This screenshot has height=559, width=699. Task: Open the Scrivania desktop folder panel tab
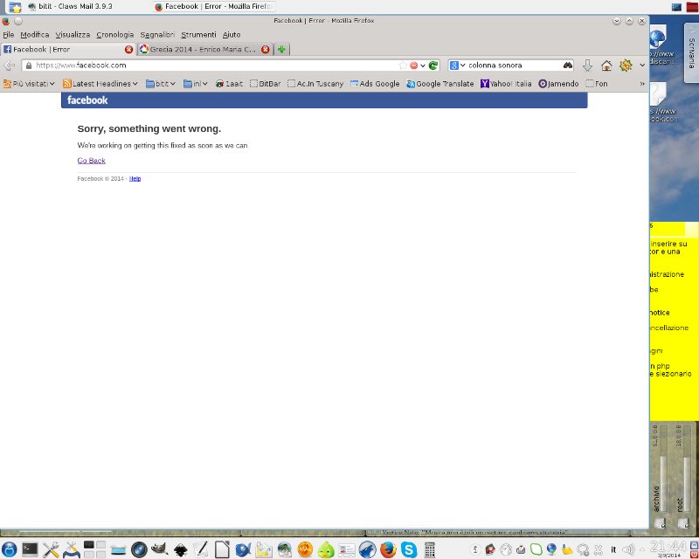pos(691,53)
